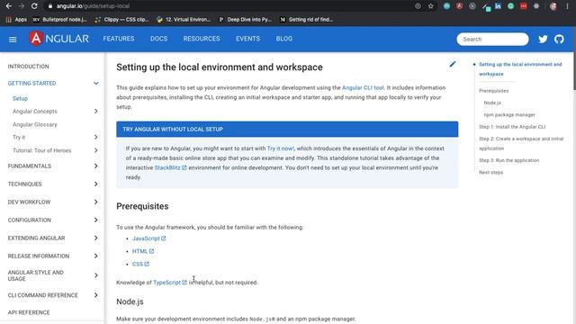Open API REFERENCE in sidebar

pyautogui.click(x=29, y=312)
